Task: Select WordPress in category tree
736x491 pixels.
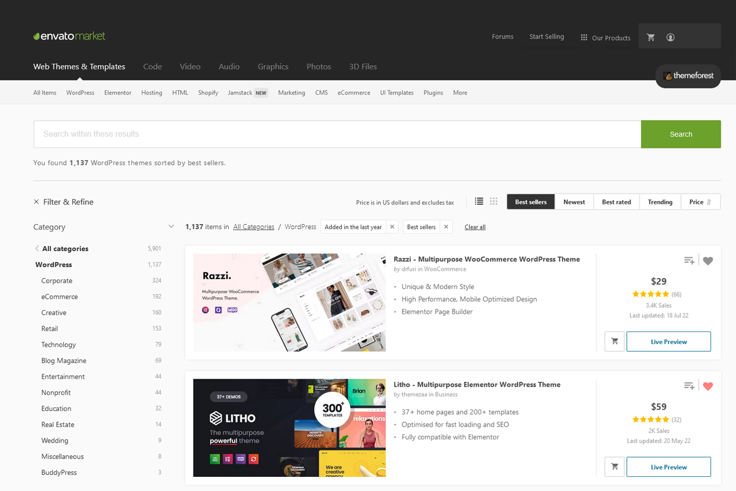Action: 53,265
